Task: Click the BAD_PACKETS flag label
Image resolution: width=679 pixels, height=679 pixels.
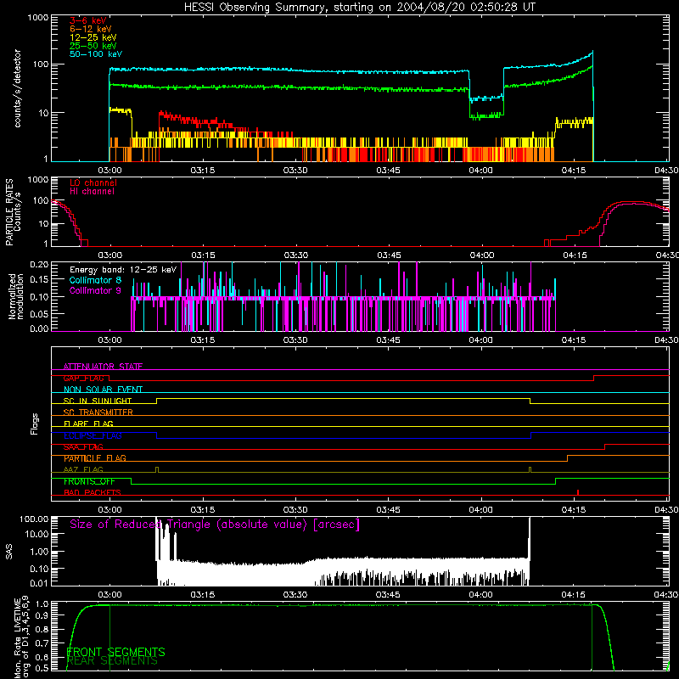Action: pyautogui.click(x=93, y=492)
